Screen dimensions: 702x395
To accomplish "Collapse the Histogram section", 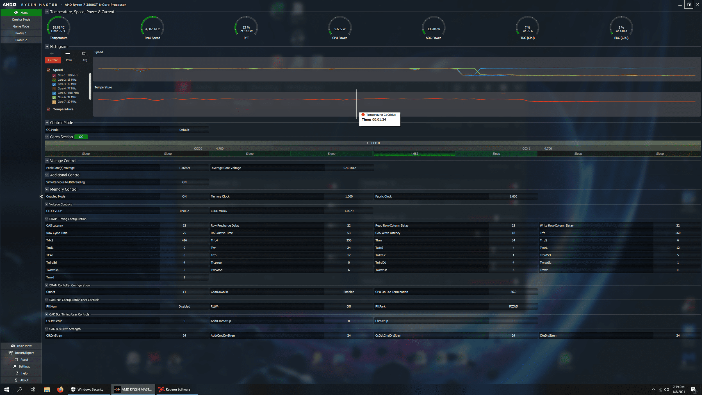I will tap(47, 47).
